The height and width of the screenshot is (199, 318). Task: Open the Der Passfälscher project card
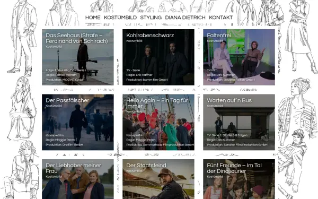(x=78, y=122)
